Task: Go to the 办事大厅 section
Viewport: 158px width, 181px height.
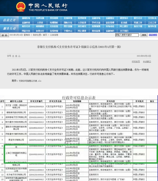Action: click(x=40, y=31)
